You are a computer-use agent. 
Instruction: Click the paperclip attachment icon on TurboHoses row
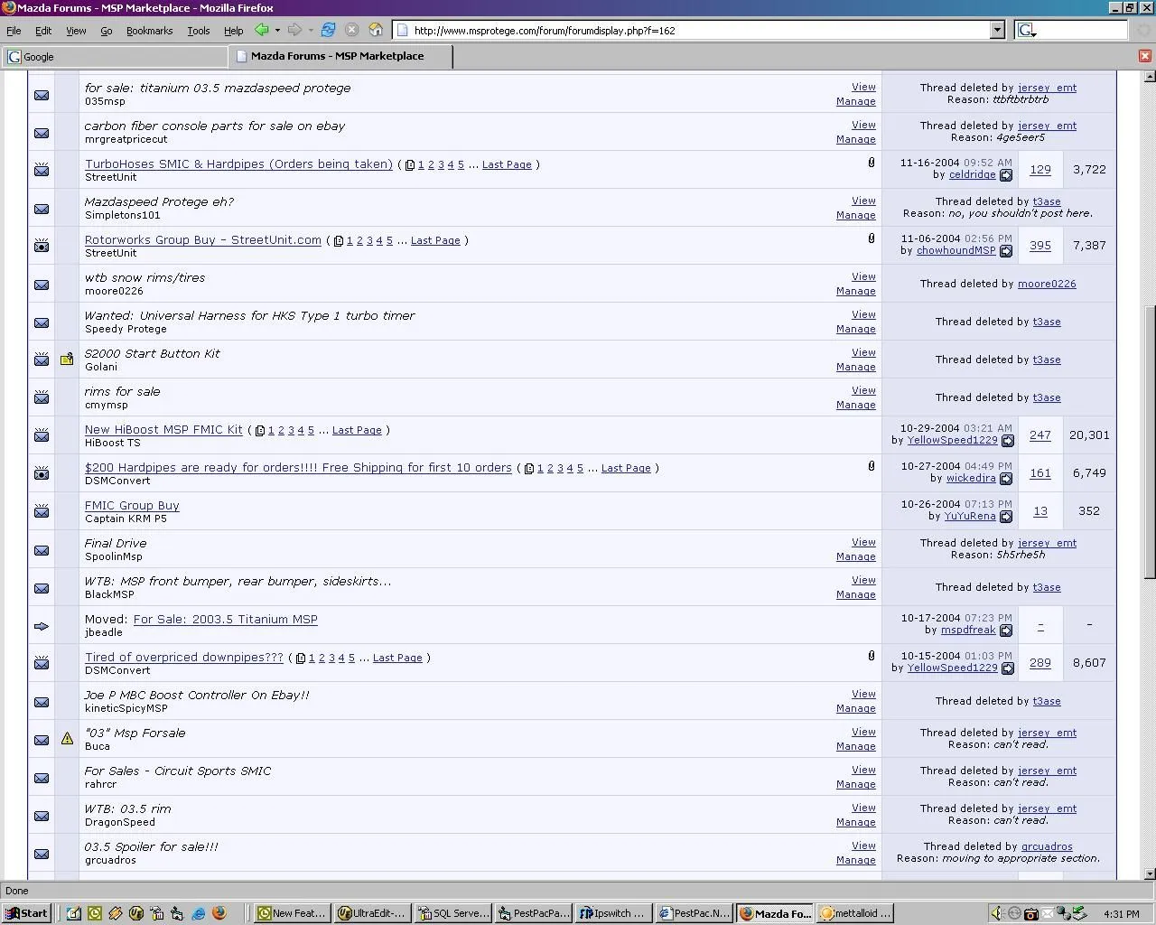pyautogui.click(x=872, y=163)
